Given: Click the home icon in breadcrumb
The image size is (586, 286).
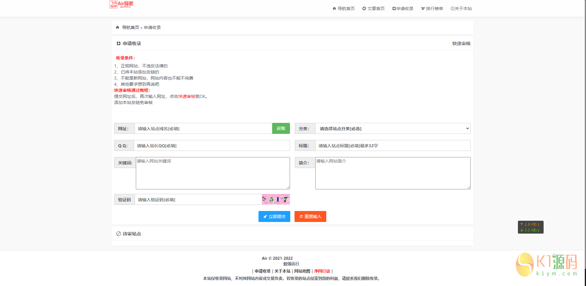Looking at the screenshot, I should pos(118,27).
